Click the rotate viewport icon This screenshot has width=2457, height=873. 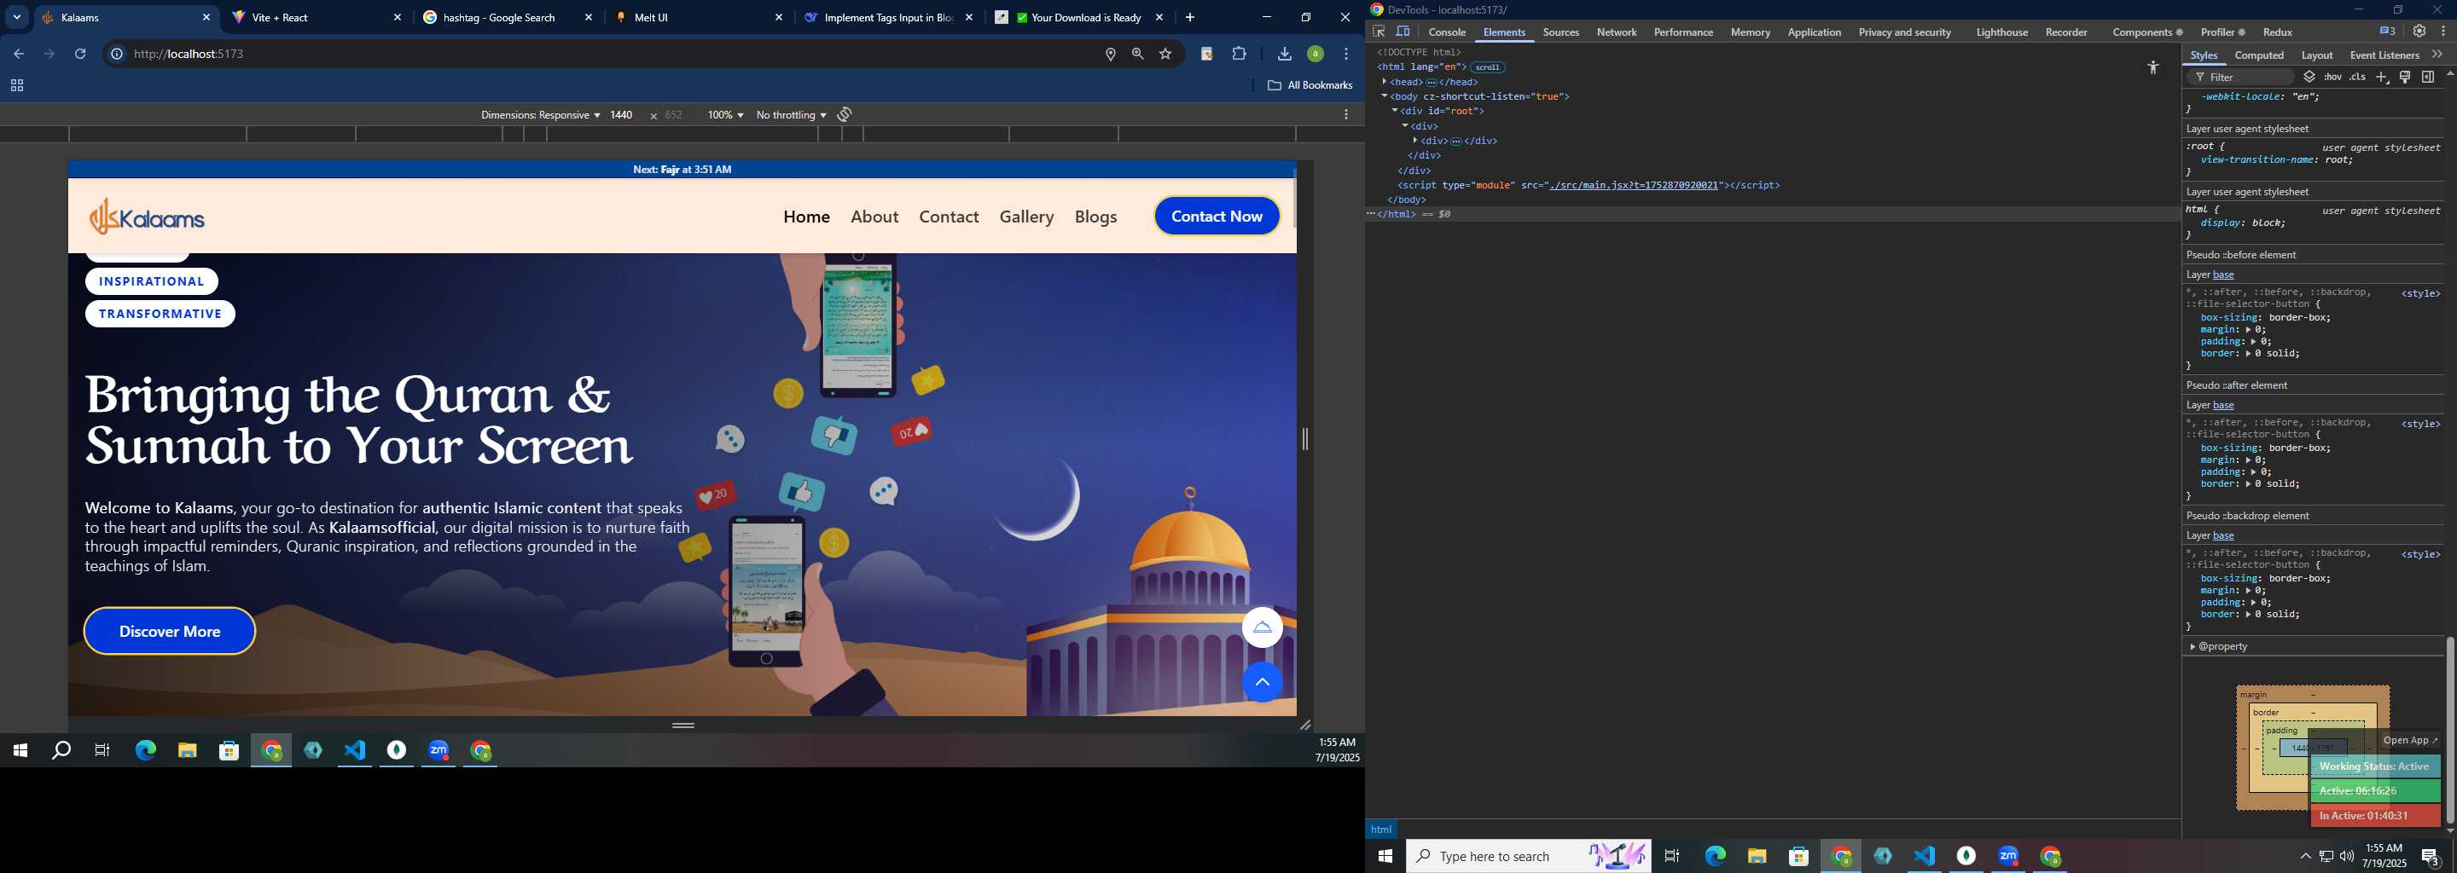(x=845, y=115)
